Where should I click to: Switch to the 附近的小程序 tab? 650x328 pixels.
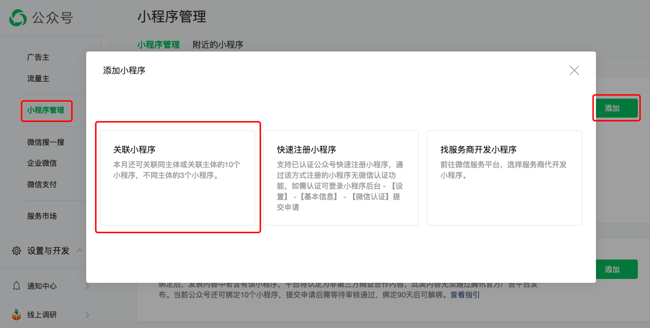click(x=218, y=45)
